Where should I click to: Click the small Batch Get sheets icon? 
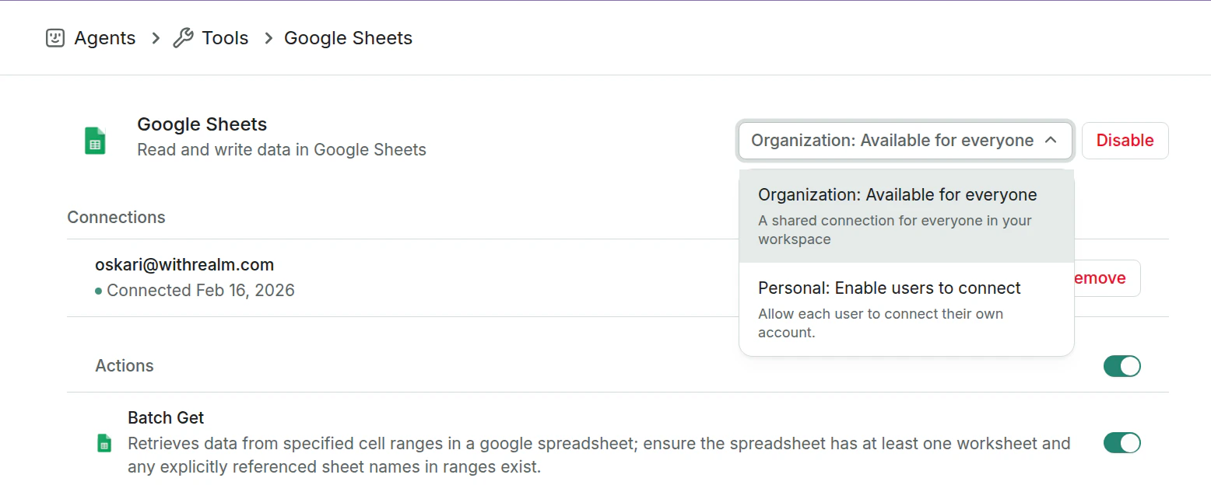pyautogui.click(x=104, y=444)
